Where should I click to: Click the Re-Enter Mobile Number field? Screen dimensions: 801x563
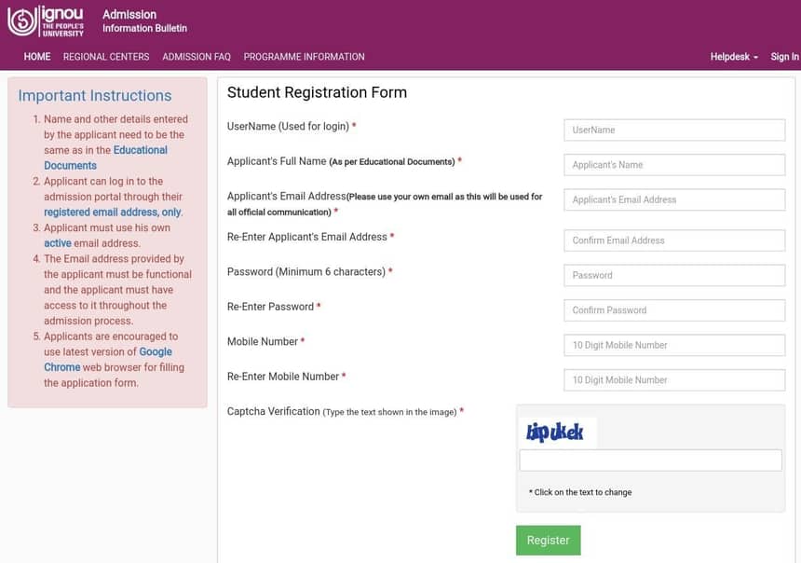[674, 380]
